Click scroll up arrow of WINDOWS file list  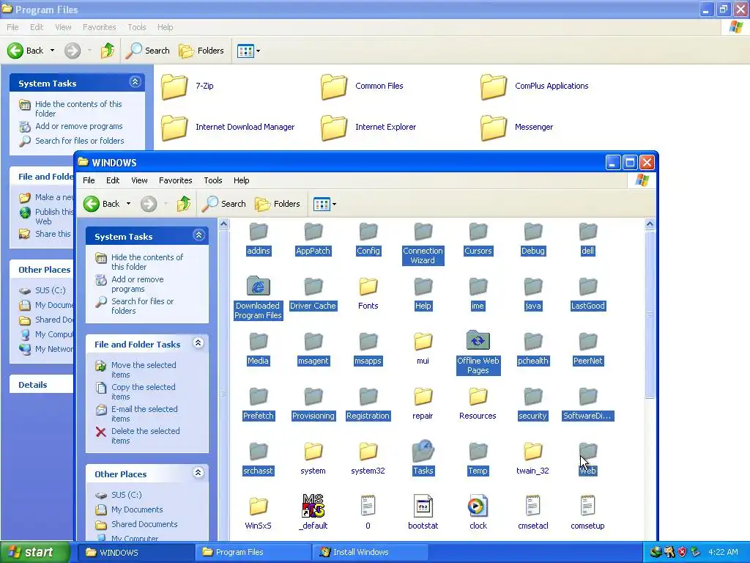pyautogui.click(x=650, y=224)
